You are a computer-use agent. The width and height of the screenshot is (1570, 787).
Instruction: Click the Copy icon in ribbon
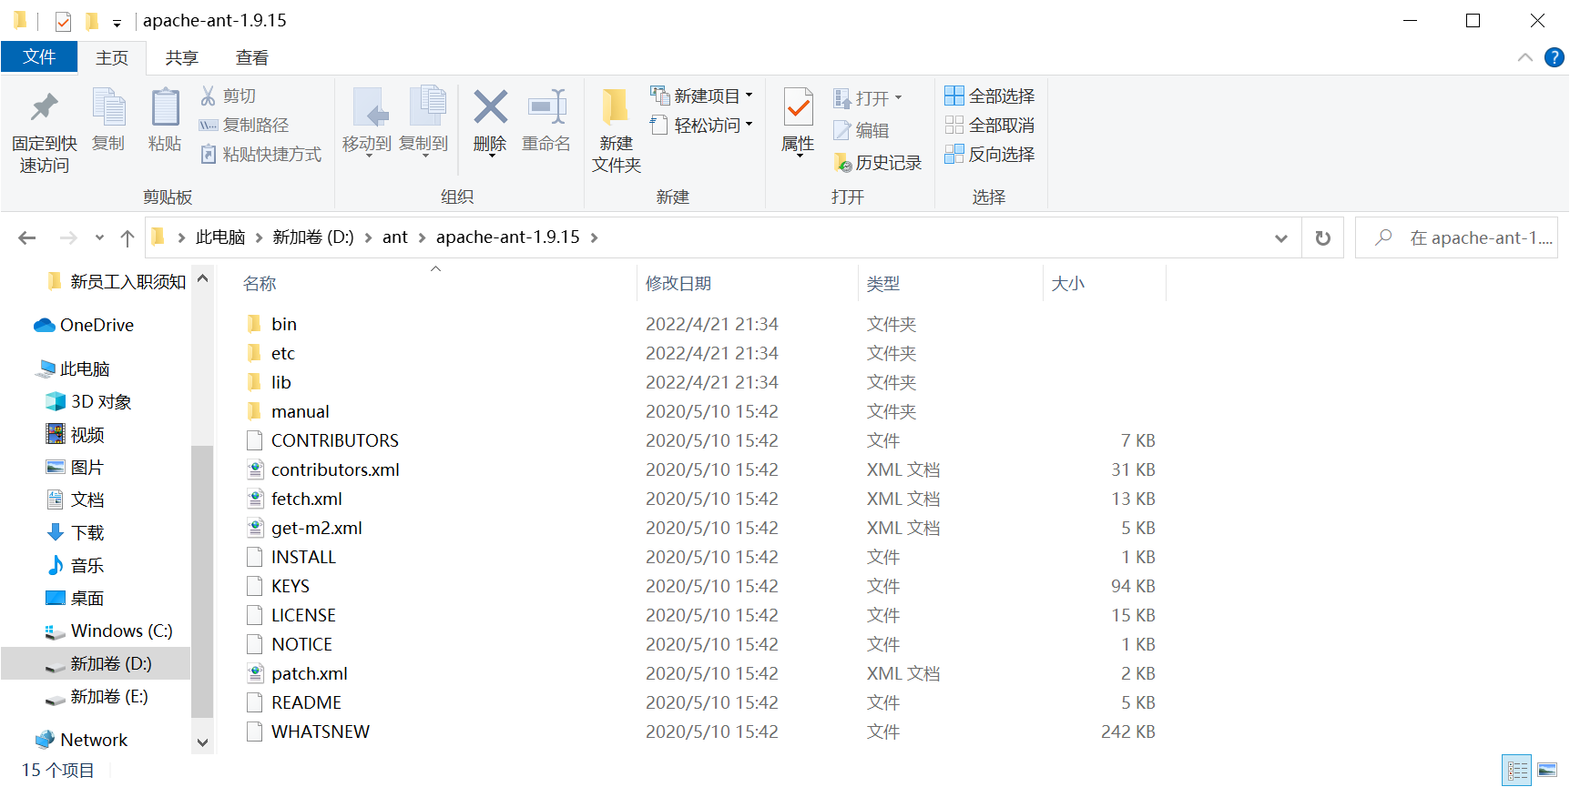click(x=109, y=107)
